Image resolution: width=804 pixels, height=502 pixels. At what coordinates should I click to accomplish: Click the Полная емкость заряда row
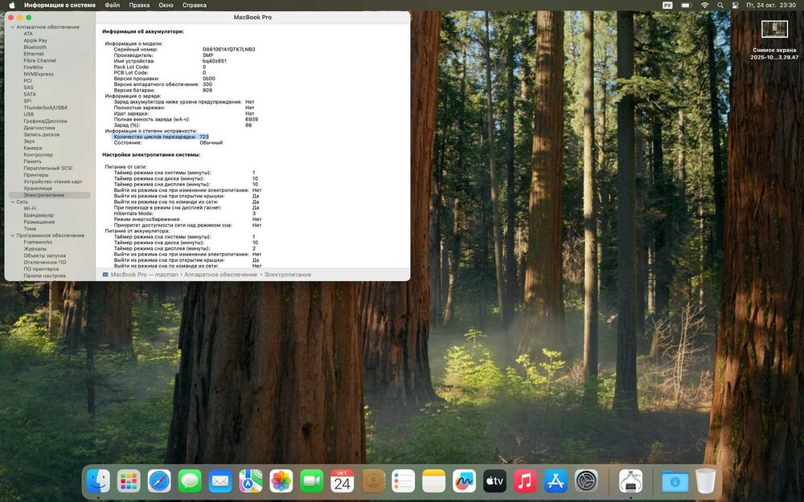coord(186,120)
